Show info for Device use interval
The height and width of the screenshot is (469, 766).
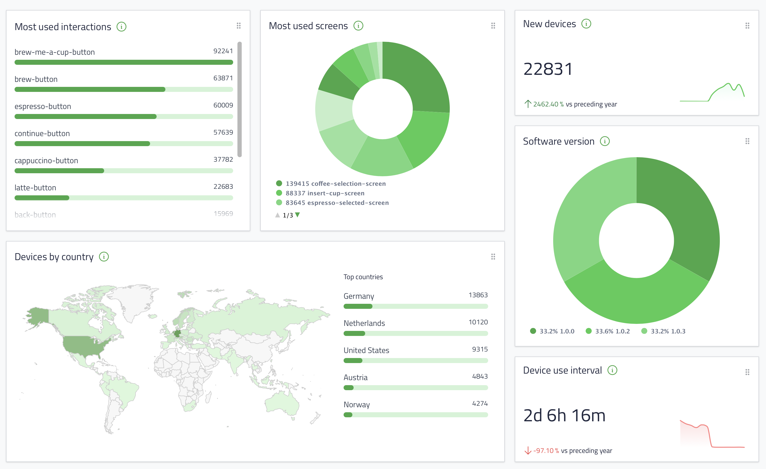pyautogui.click(x=612, y=370)
